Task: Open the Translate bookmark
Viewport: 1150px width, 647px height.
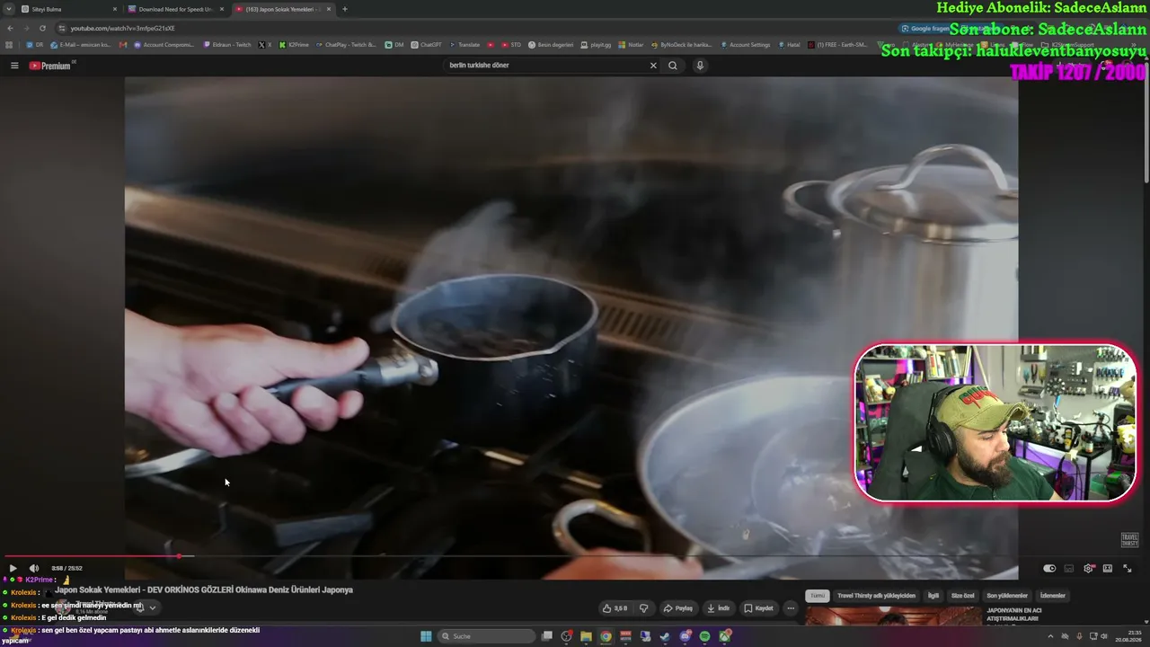Action: (x=464, y=45)
